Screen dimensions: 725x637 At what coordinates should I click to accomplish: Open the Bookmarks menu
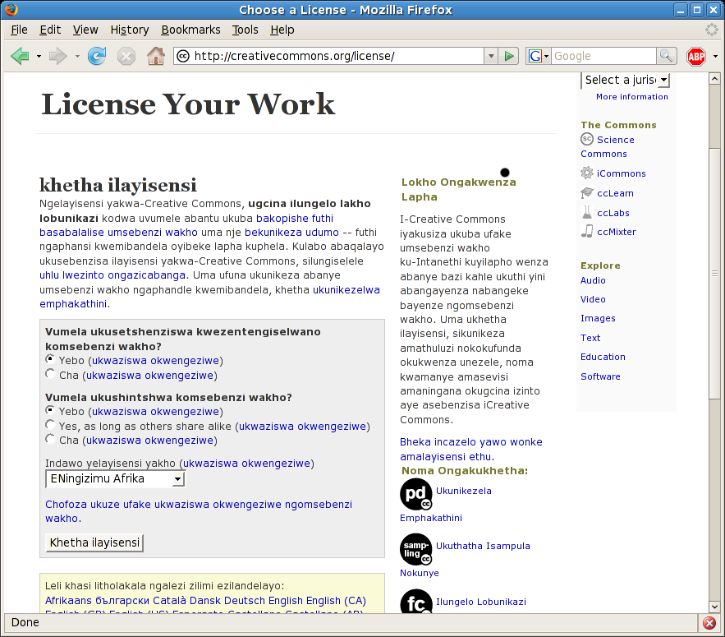[190, 30]
